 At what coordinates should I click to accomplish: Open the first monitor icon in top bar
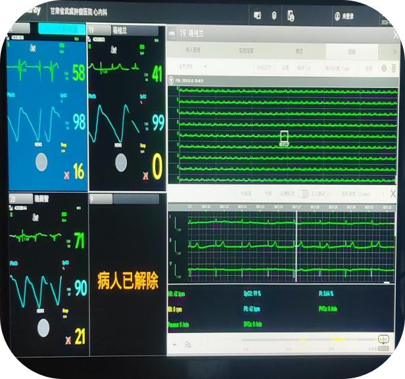coord(258,14)
